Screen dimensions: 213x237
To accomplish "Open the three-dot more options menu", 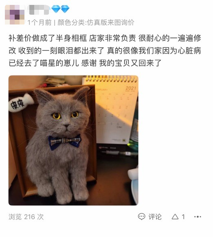I will pyautogui.click(x=198, y=217).
